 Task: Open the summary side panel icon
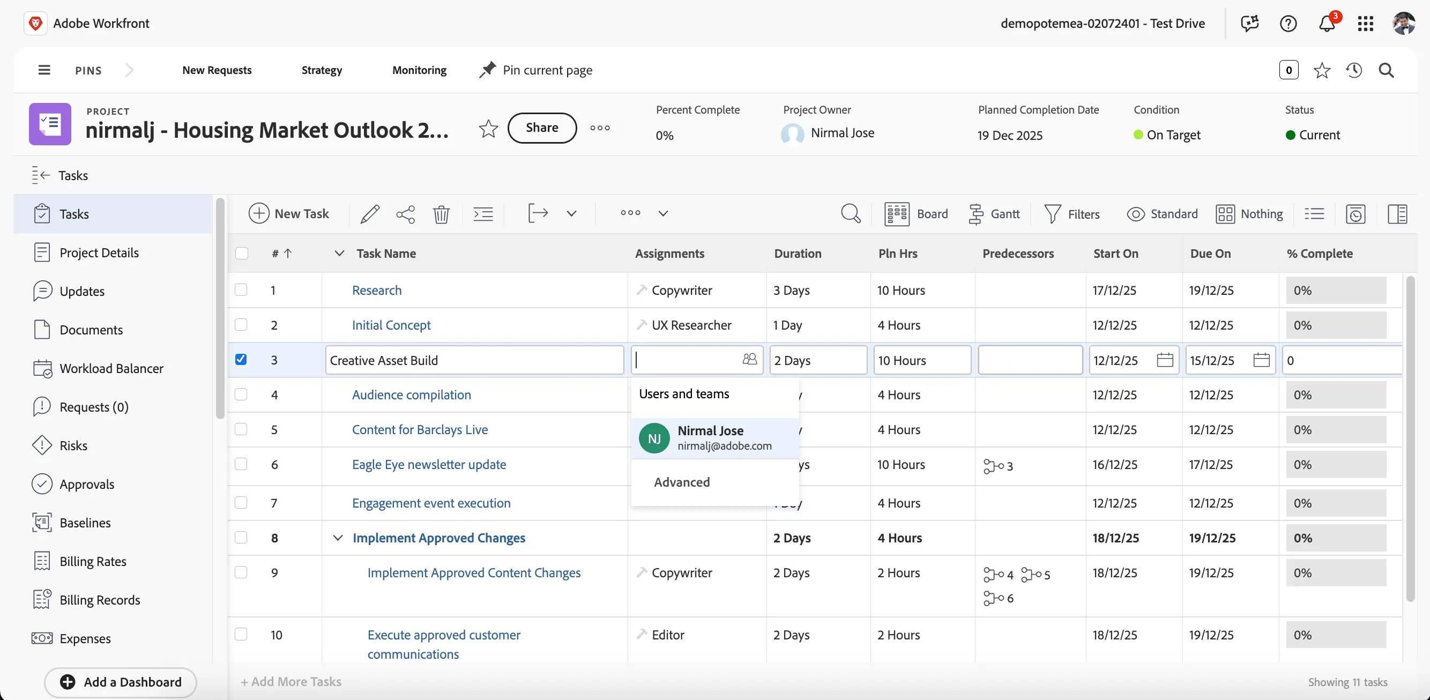[x=1397, y=214]
